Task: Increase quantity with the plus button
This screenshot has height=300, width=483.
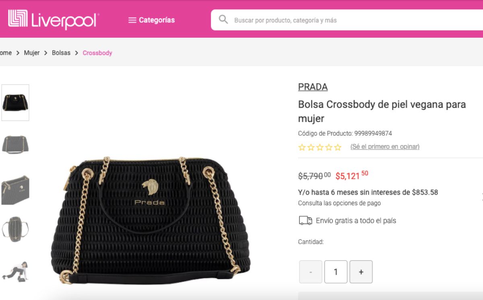Action: tap(361, 271)
